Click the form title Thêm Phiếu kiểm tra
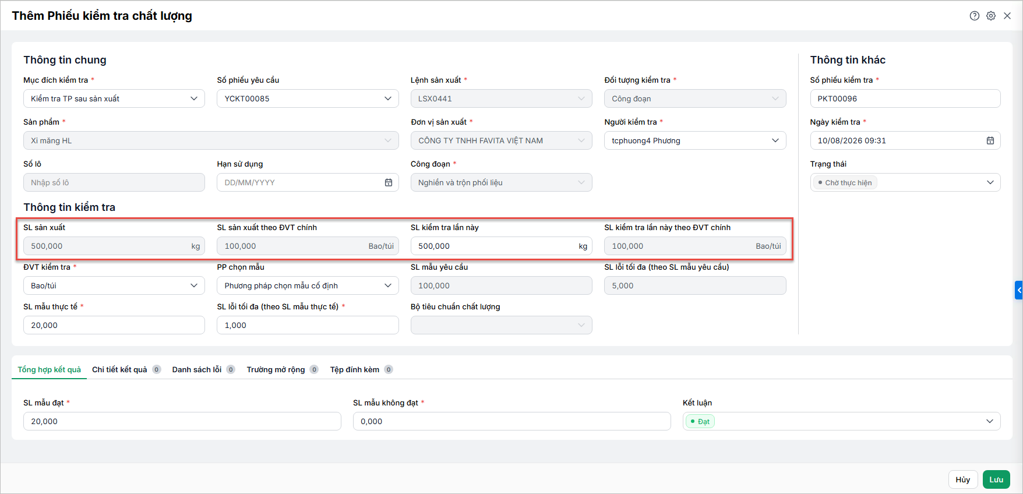The height and width of the screenshot is (494, 1023). coord(102,16)
